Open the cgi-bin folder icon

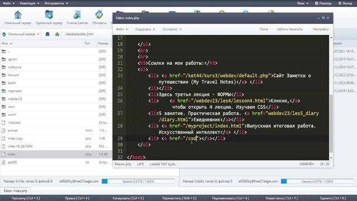(x=4, y=59)
